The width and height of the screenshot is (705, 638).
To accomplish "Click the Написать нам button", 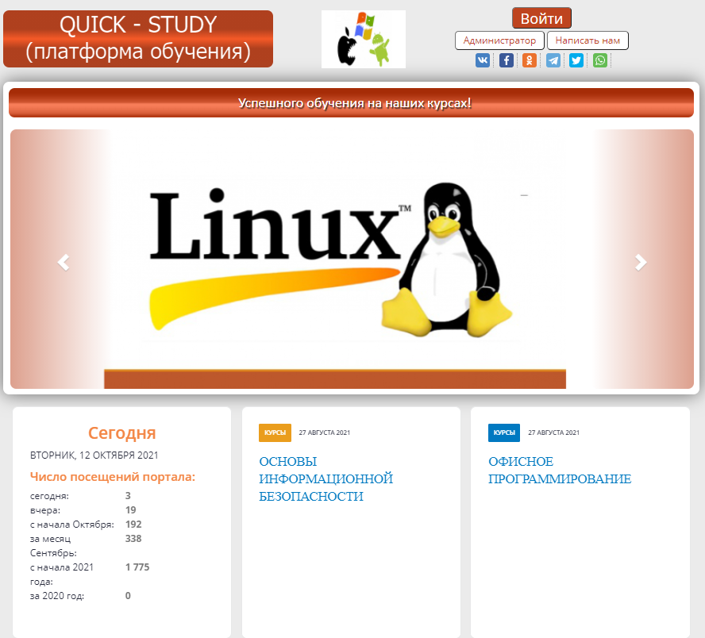I will click(587, 40).
